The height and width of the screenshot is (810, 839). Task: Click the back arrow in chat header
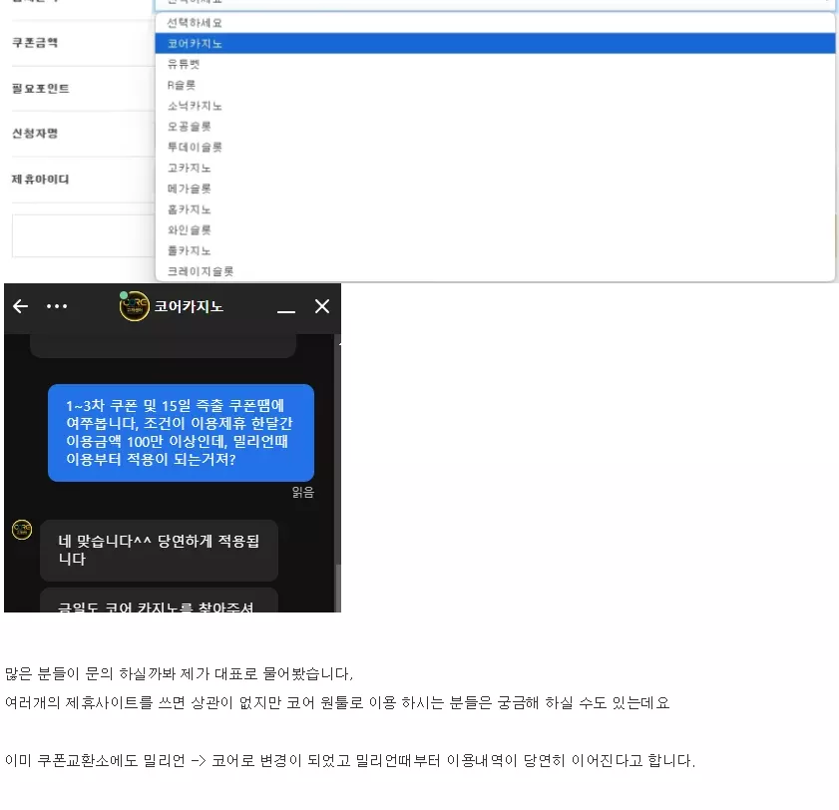[20, 306]
